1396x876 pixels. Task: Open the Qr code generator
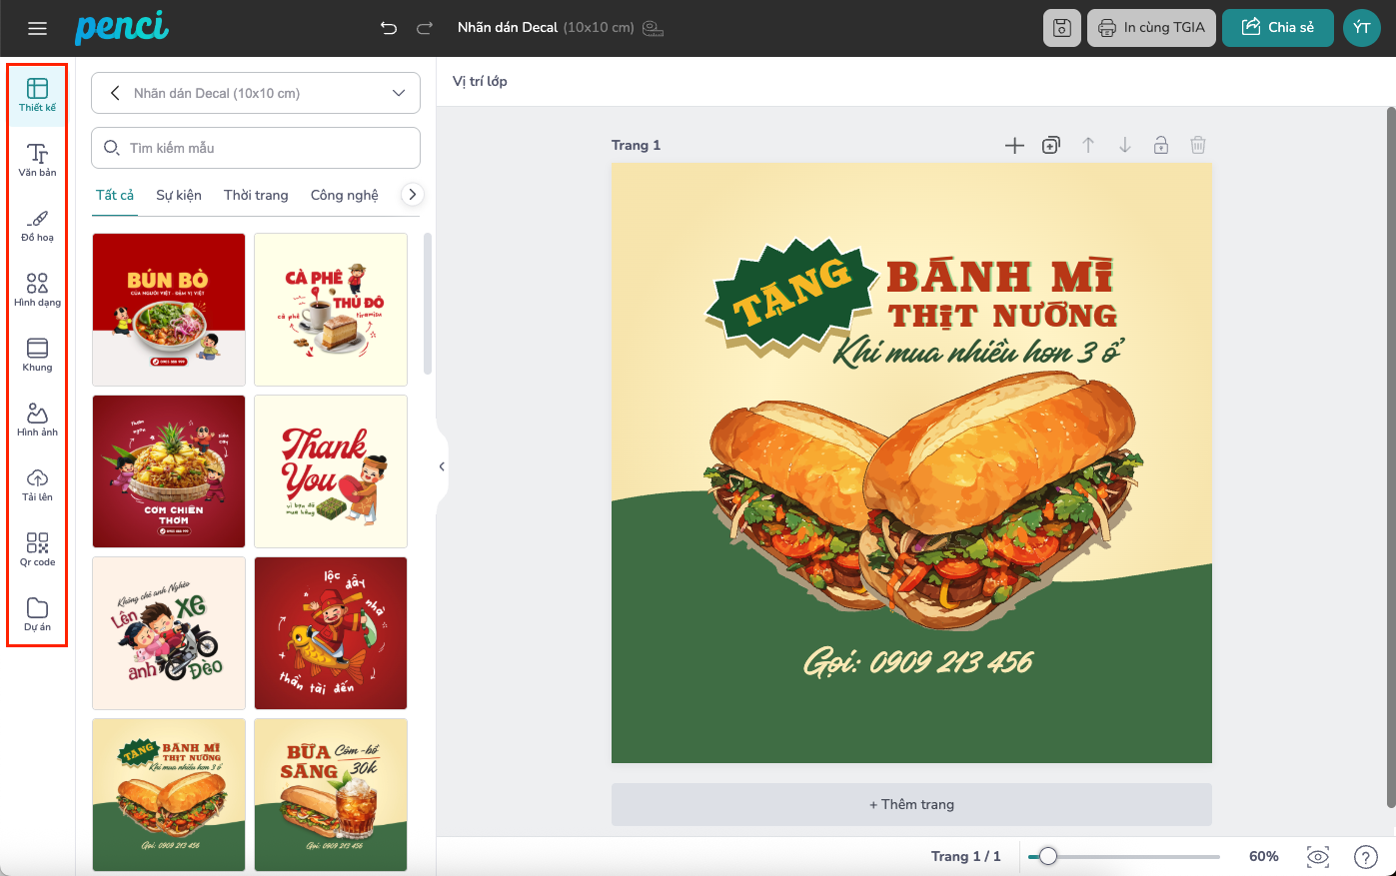click(37, 548)
